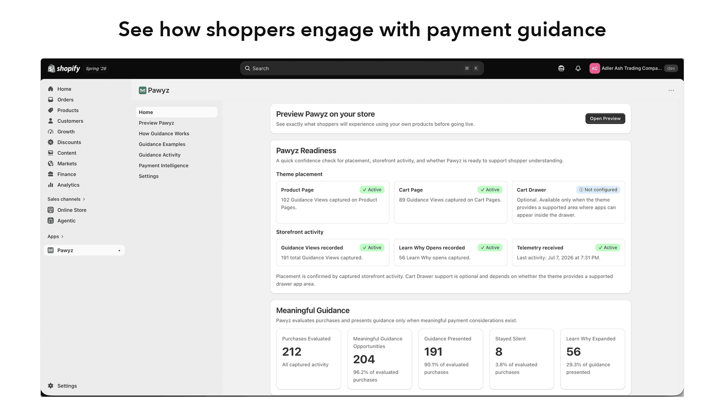The height and width of the screenshot is (408, 725).
Task: Click the Storefront activity label
Action: [300, 232]
